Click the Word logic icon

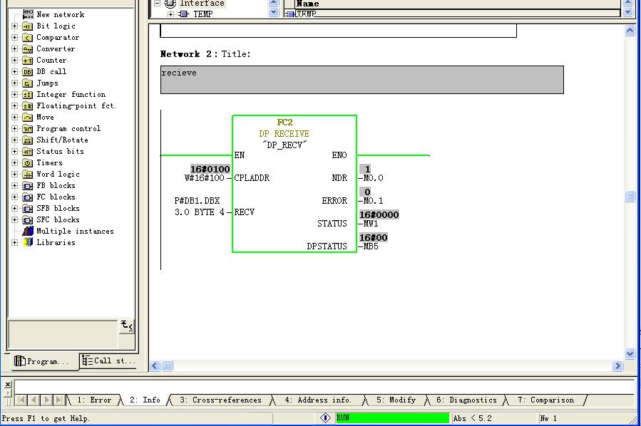tap(27, 175)
